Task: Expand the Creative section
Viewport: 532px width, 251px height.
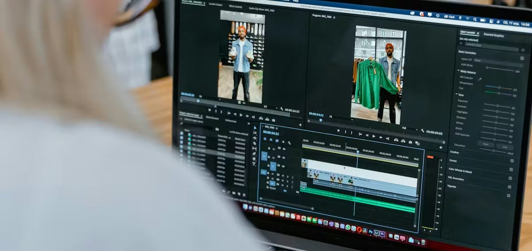Action: pos(454,152)
